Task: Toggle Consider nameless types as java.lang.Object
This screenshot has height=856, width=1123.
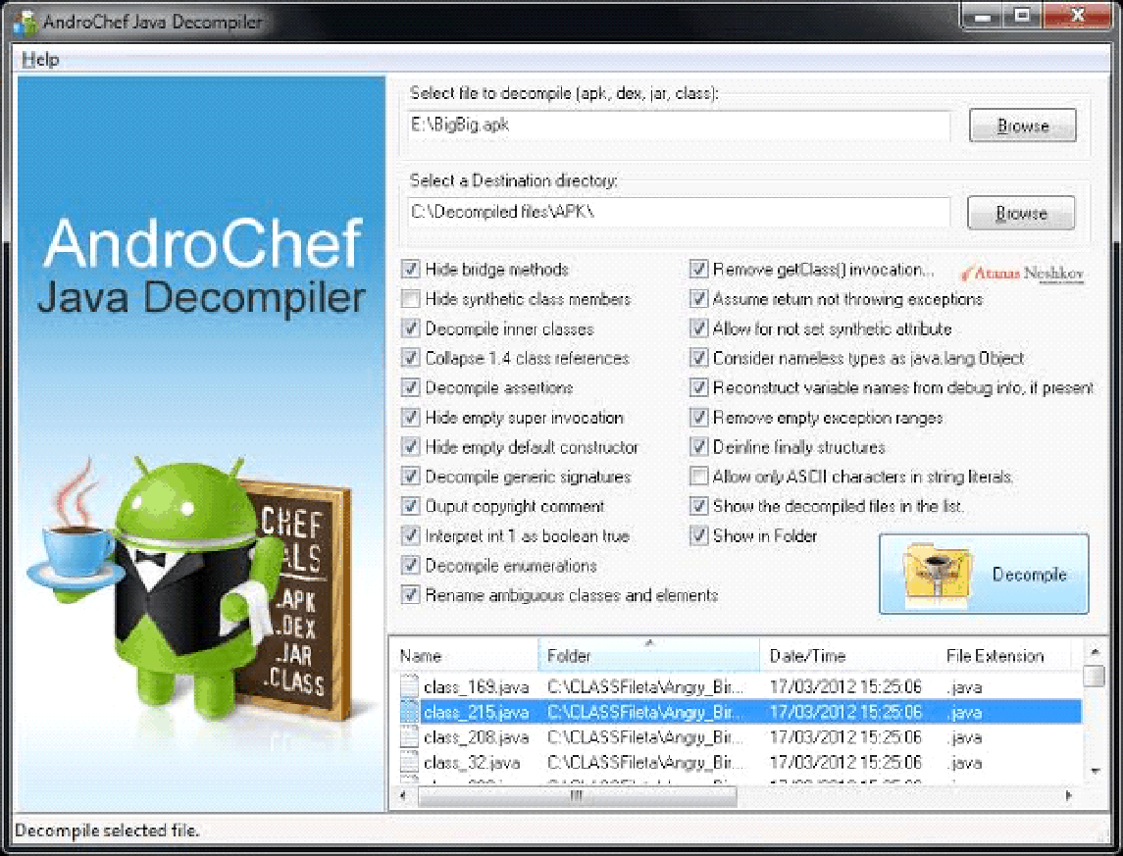Action: 698,358
